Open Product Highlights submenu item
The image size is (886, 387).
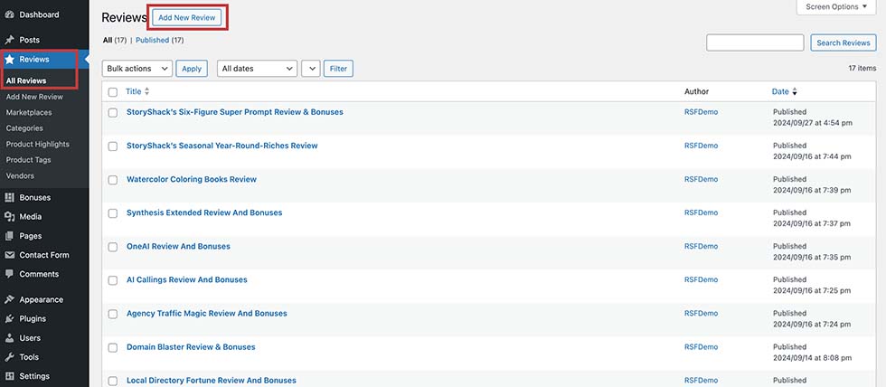(x=38, y=144)
